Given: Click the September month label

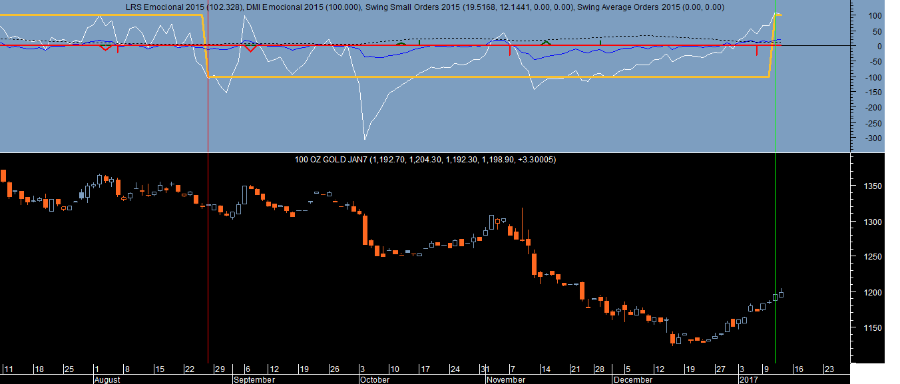Looking at the screenshot, I should [254, 379].
